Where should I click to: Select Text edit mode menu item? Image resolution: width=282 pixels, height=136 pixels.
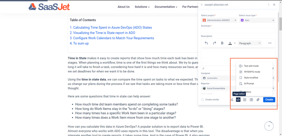pos(254,66)
